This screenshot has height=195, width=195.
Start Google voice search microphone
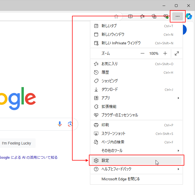click(x=60, y=124)
